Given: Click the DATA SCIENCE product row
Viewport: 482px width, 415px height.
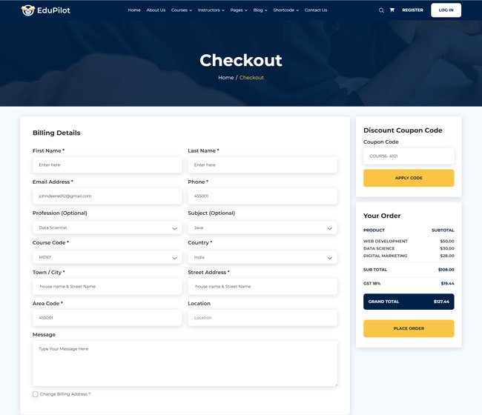Looking at the screenshot, I should (x=409, y=248).
